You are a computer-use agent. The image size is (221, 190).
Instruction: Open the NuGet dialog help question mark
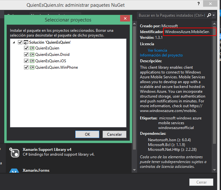[x=199, y=4]
